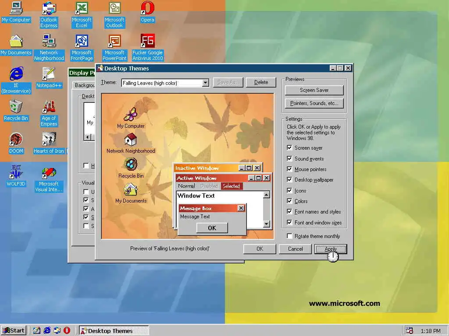449x336 pixels.
Task: Click Internet Explorer quick launch icon
Action: click(47, 330)
